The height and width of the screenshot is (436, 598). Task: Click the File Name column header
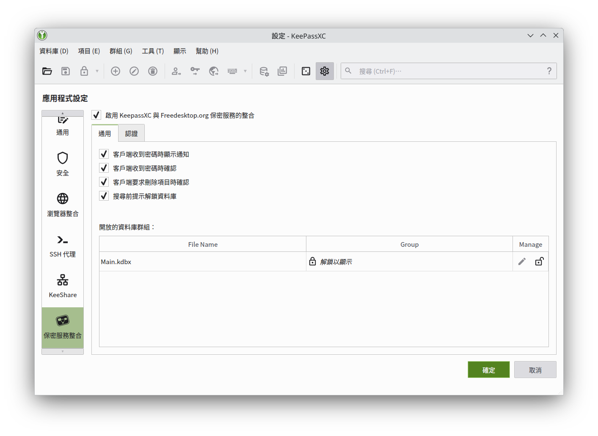[203, 244]
